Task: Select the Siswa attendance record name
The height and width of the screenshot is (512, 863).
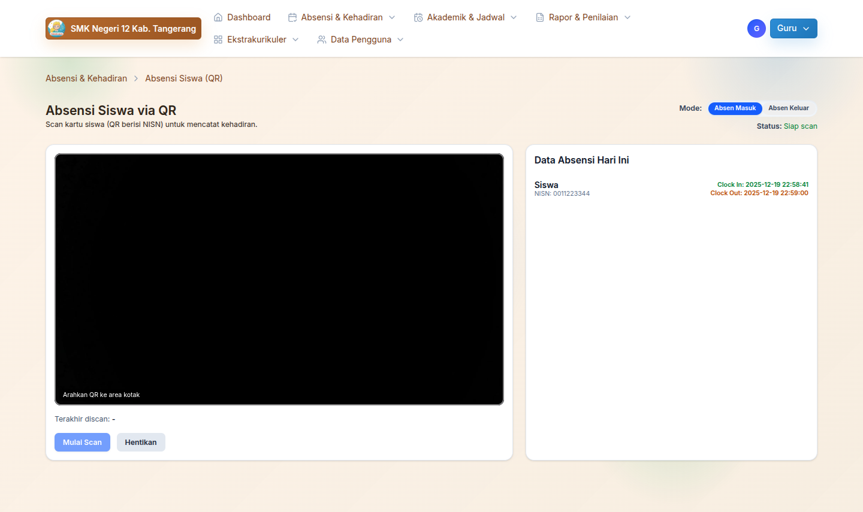Action: click(x=547, y=185)
